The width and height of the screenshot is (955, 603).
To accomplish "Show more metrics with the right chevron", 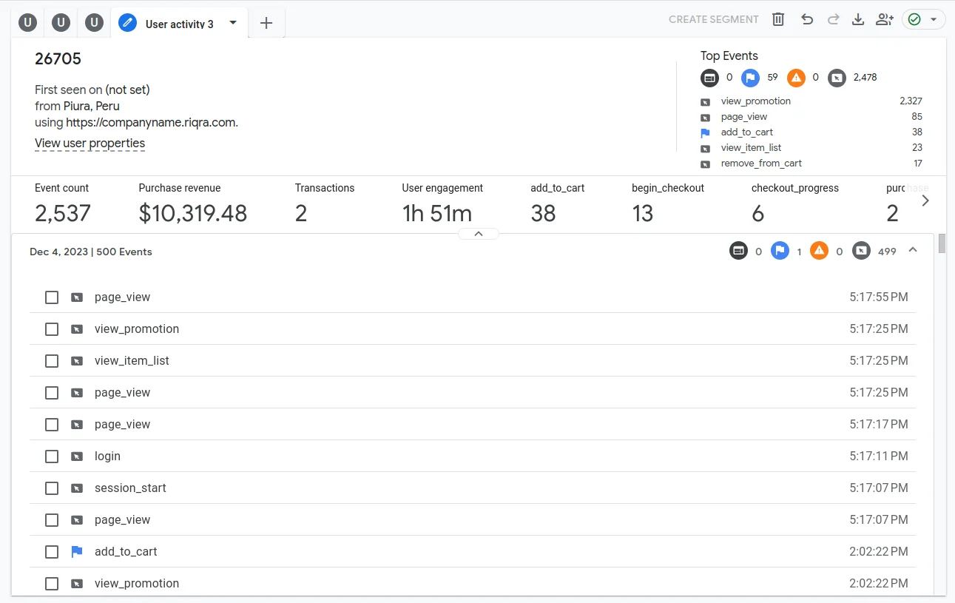I will coord(925,201).
